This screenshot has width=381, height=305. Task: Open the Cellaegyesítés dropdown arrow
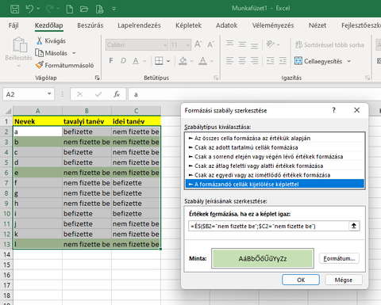click(349, 61)
